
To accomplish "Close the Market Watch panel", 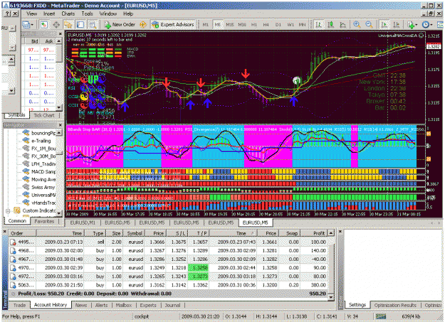I will (x=61, y=33).
